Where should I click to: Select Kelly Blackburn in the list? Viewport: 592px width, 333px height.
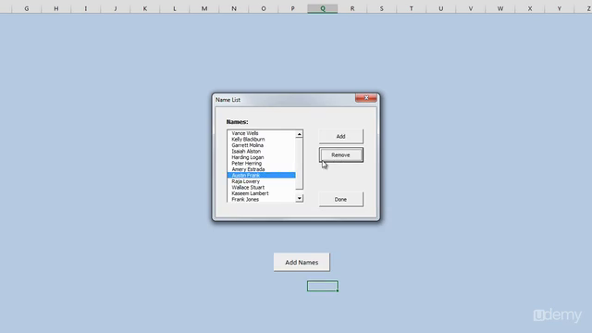261,140
